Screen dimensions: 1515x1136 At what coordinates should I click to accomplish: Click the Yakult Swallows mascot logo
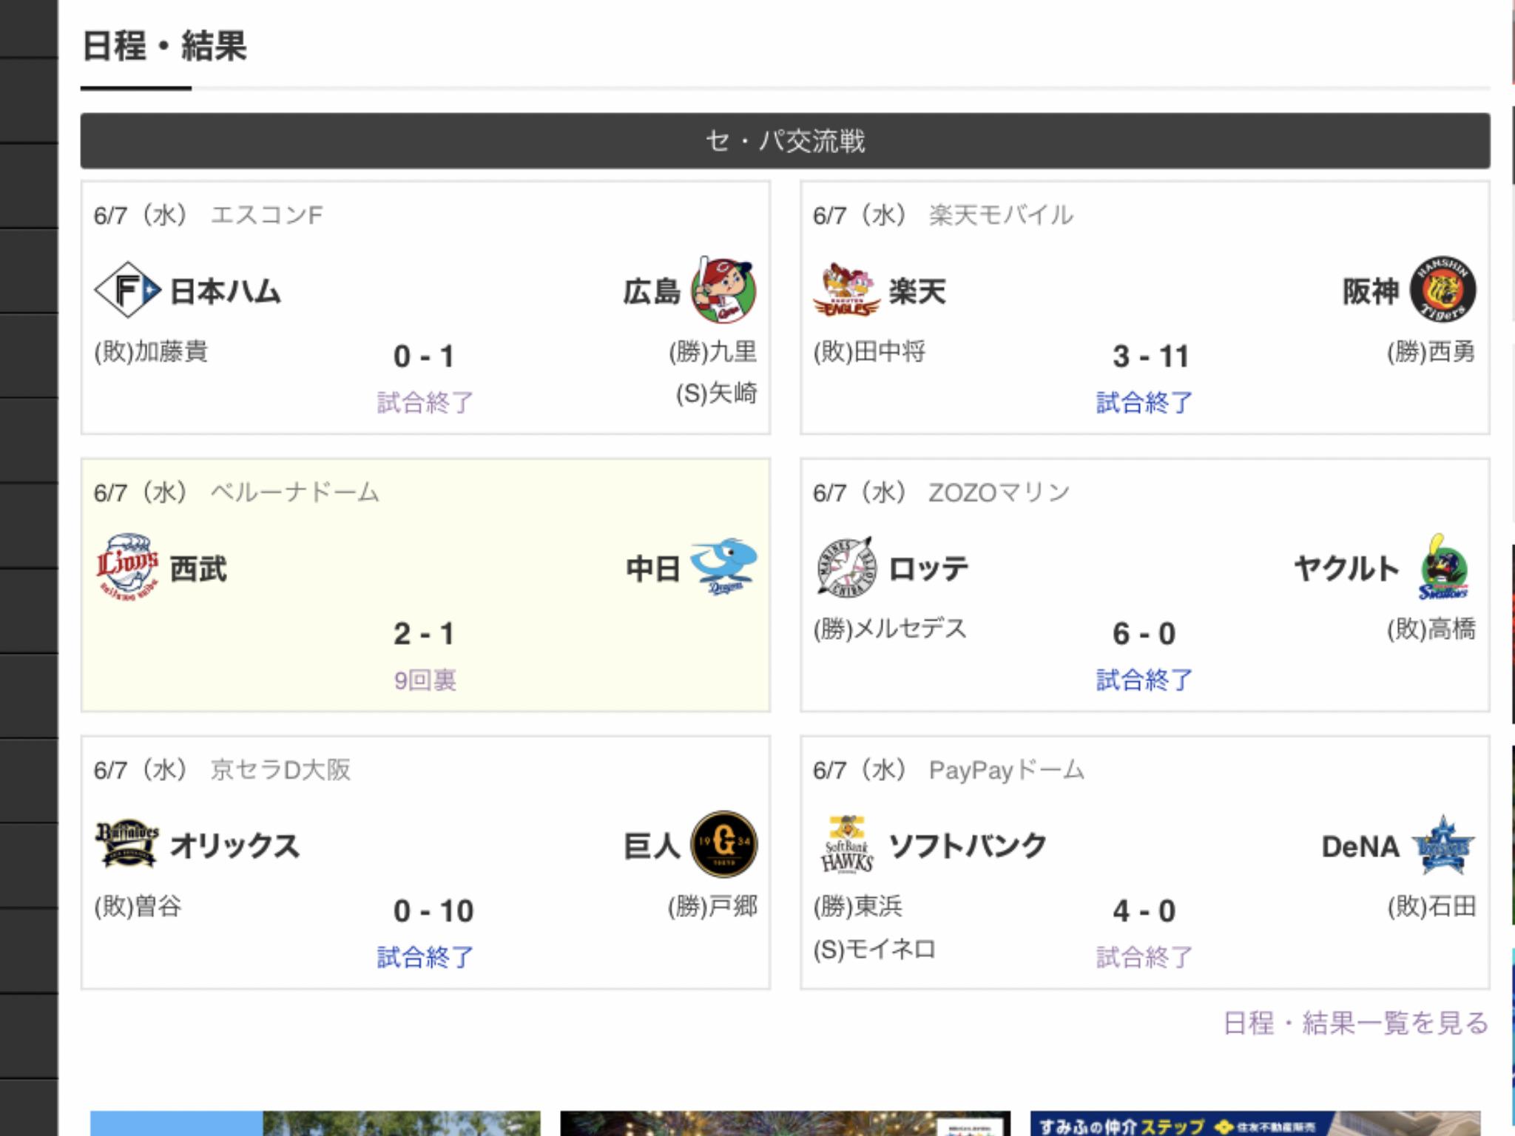[x=1443, y=567]
